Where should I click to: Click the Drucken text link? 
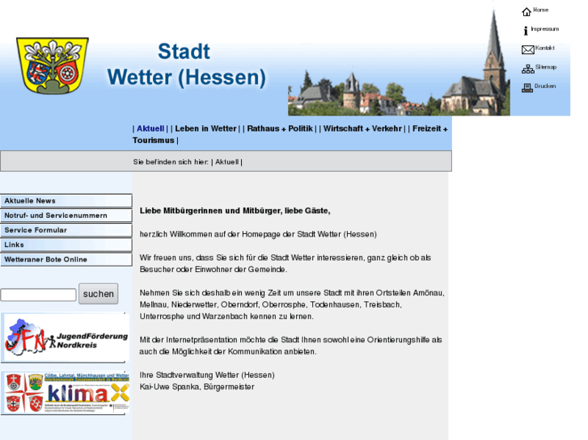pyautogui.click(x=545, y=86)
